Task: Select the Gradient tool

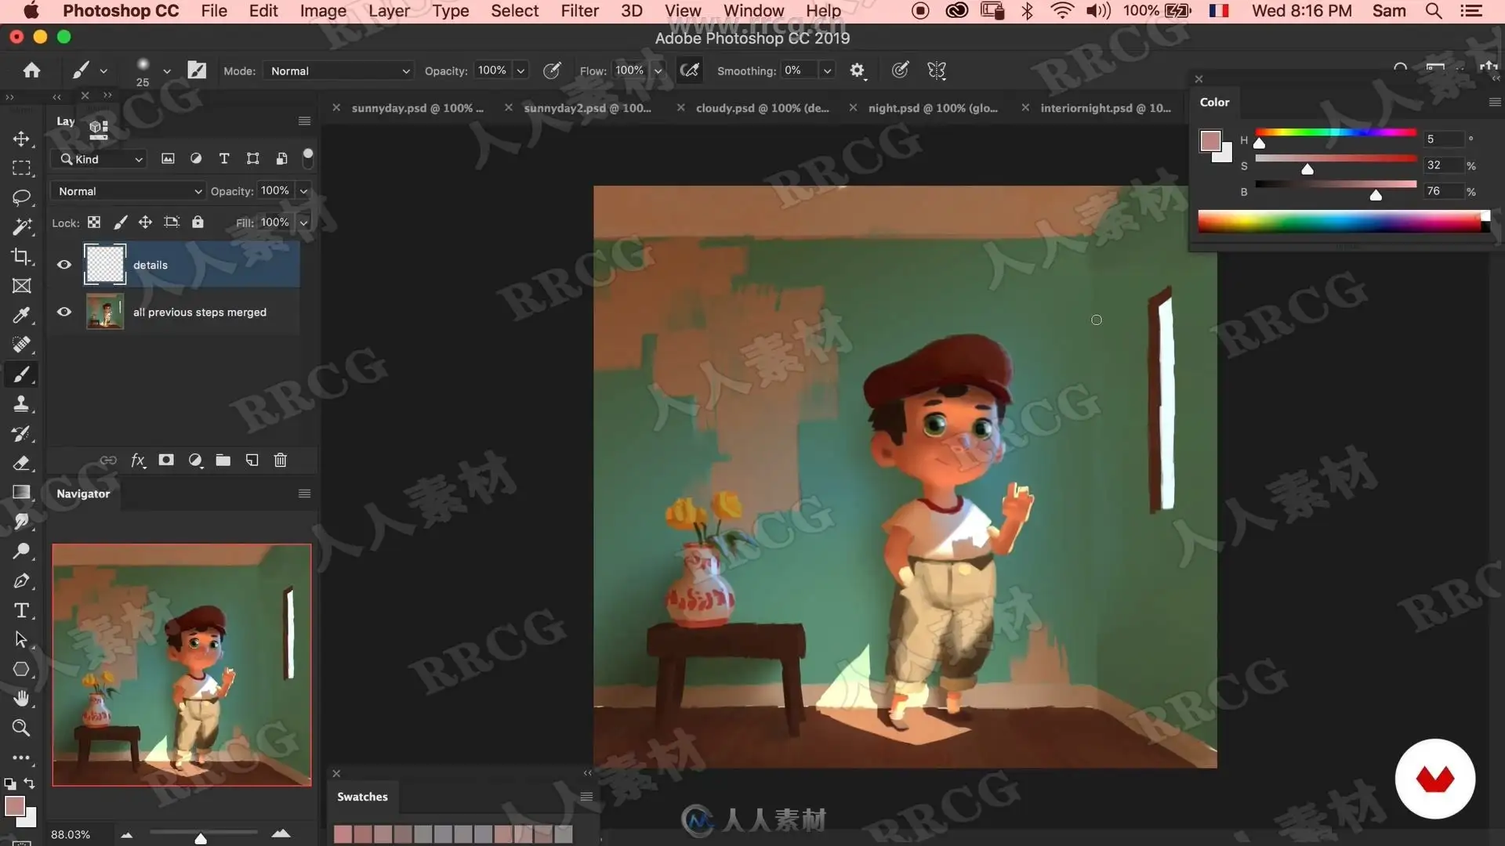Action: click(x=21, y=492)
